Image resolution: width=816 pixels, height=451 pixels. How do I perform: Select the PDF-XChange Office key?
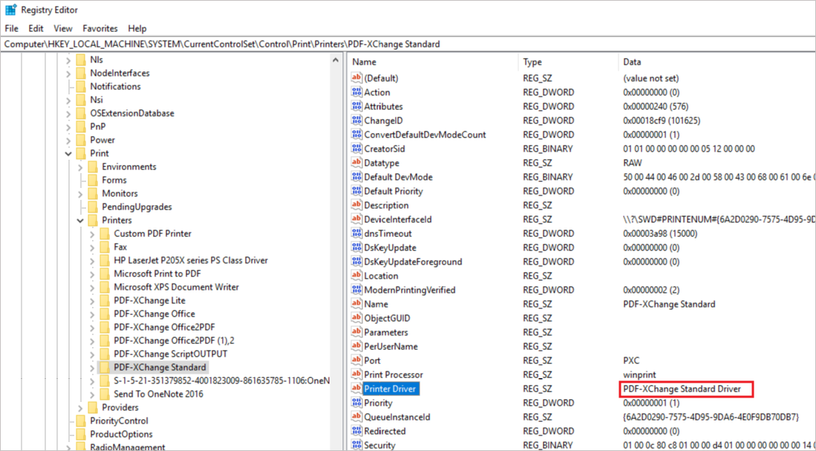pyautogui.click(x=154, y=314)
